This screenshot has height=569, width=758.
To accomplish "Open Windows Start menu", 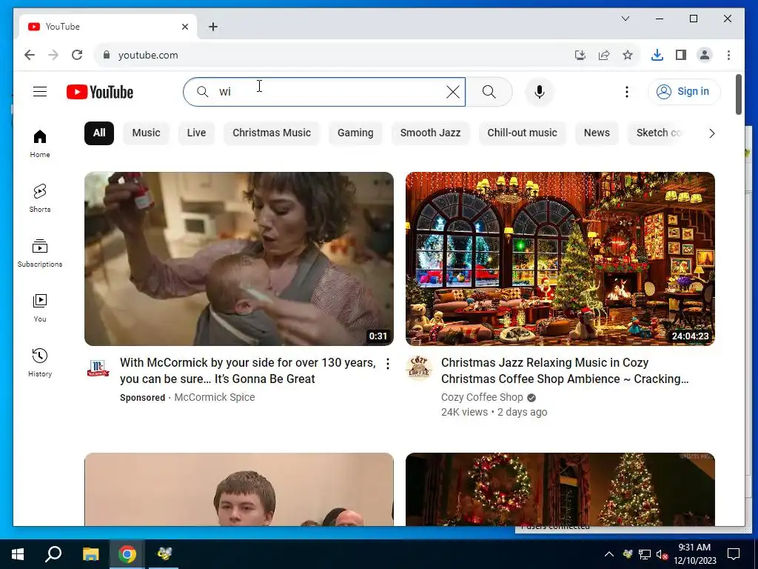I will pos(18,554).
